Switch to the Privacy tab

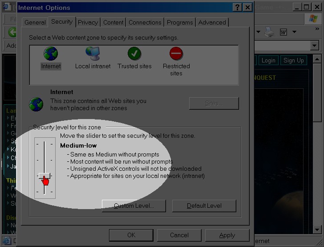(x=88, y=22)
